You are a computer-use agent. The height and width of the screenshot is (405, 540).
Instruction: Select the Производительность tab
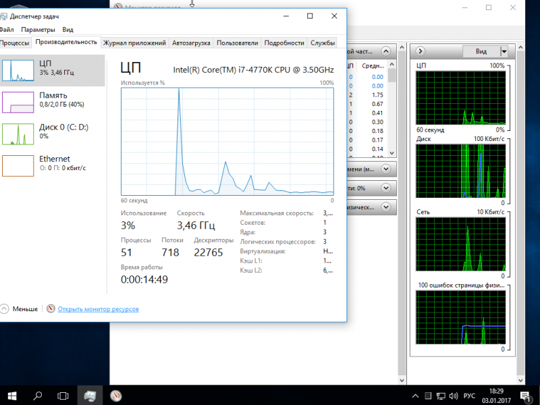(66, 42)
